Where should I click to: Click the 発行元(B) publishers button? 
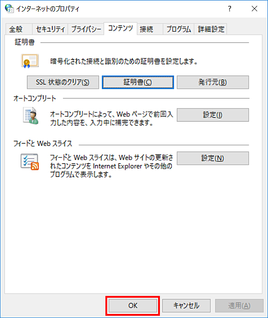(x=213, y=82)
